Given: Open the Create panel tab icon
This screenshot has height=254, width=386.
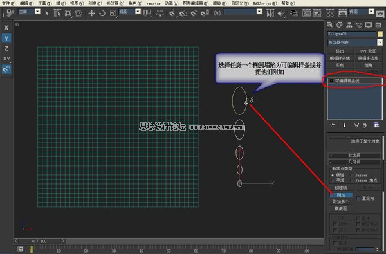Looking at the screenshot, I should click(x=330, y=24).
